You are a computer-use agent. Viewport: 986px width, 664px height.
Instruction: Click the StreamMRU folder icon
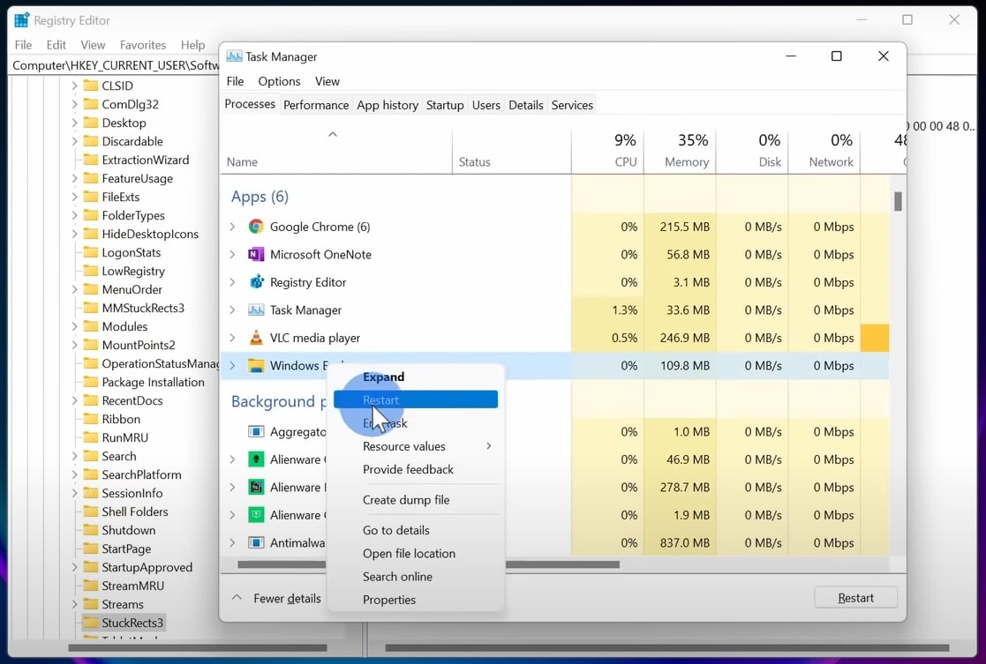[x=91, y=586]
